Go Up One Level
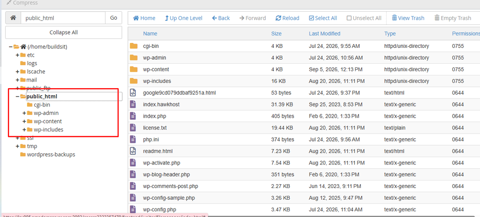The image size is (480, 217). pyautogui.click(x=183, y=18)
